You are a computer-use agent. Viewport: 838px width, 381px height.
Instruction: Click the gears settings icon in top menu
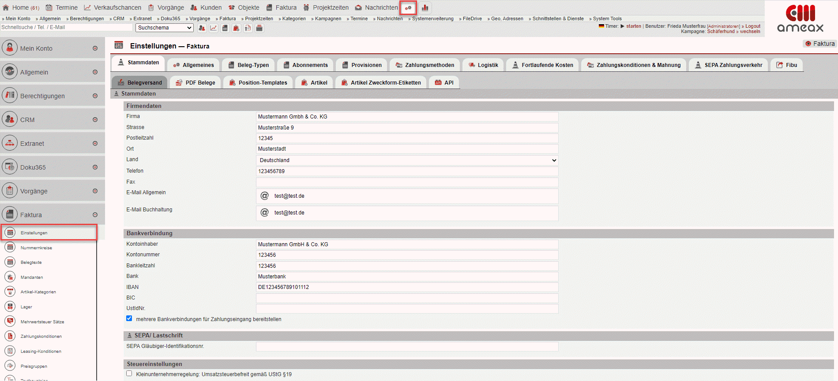coord(408,7)
